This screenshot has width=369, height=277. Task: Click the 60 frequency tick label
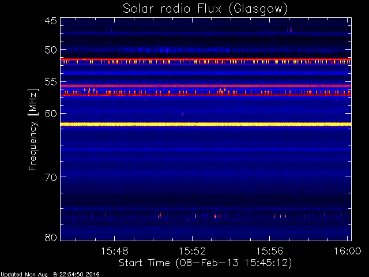[51, 114]
